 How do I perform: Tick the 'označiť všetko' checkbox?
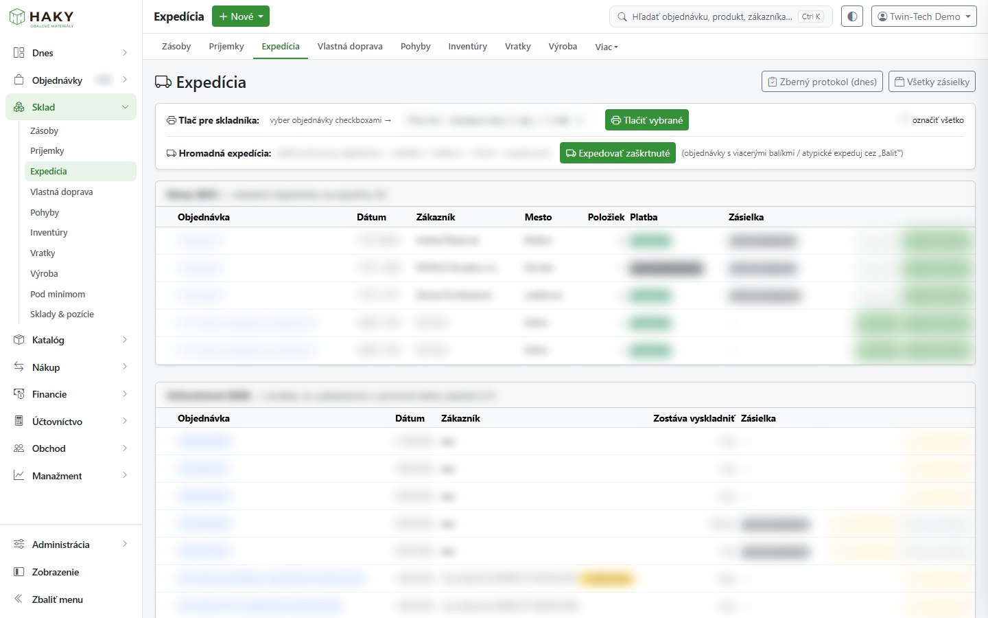[905, 119]
